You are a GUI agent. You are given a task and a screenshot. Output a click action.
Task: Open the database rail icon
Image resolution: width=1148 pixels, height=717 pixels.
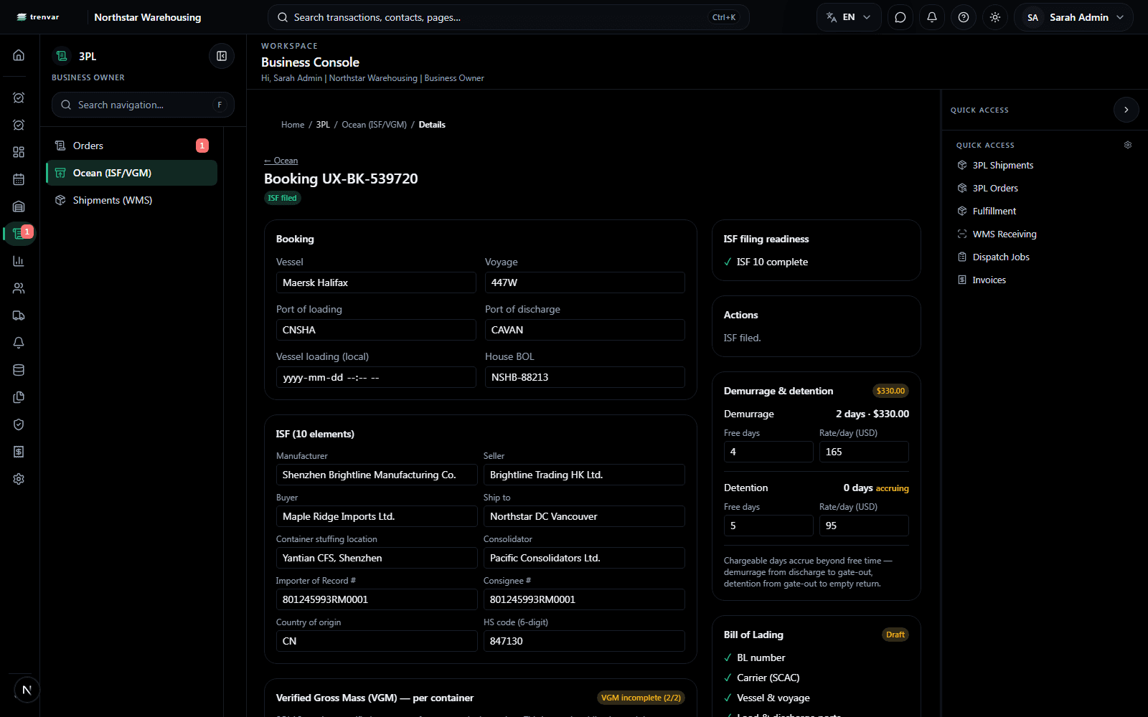[19, 370]
